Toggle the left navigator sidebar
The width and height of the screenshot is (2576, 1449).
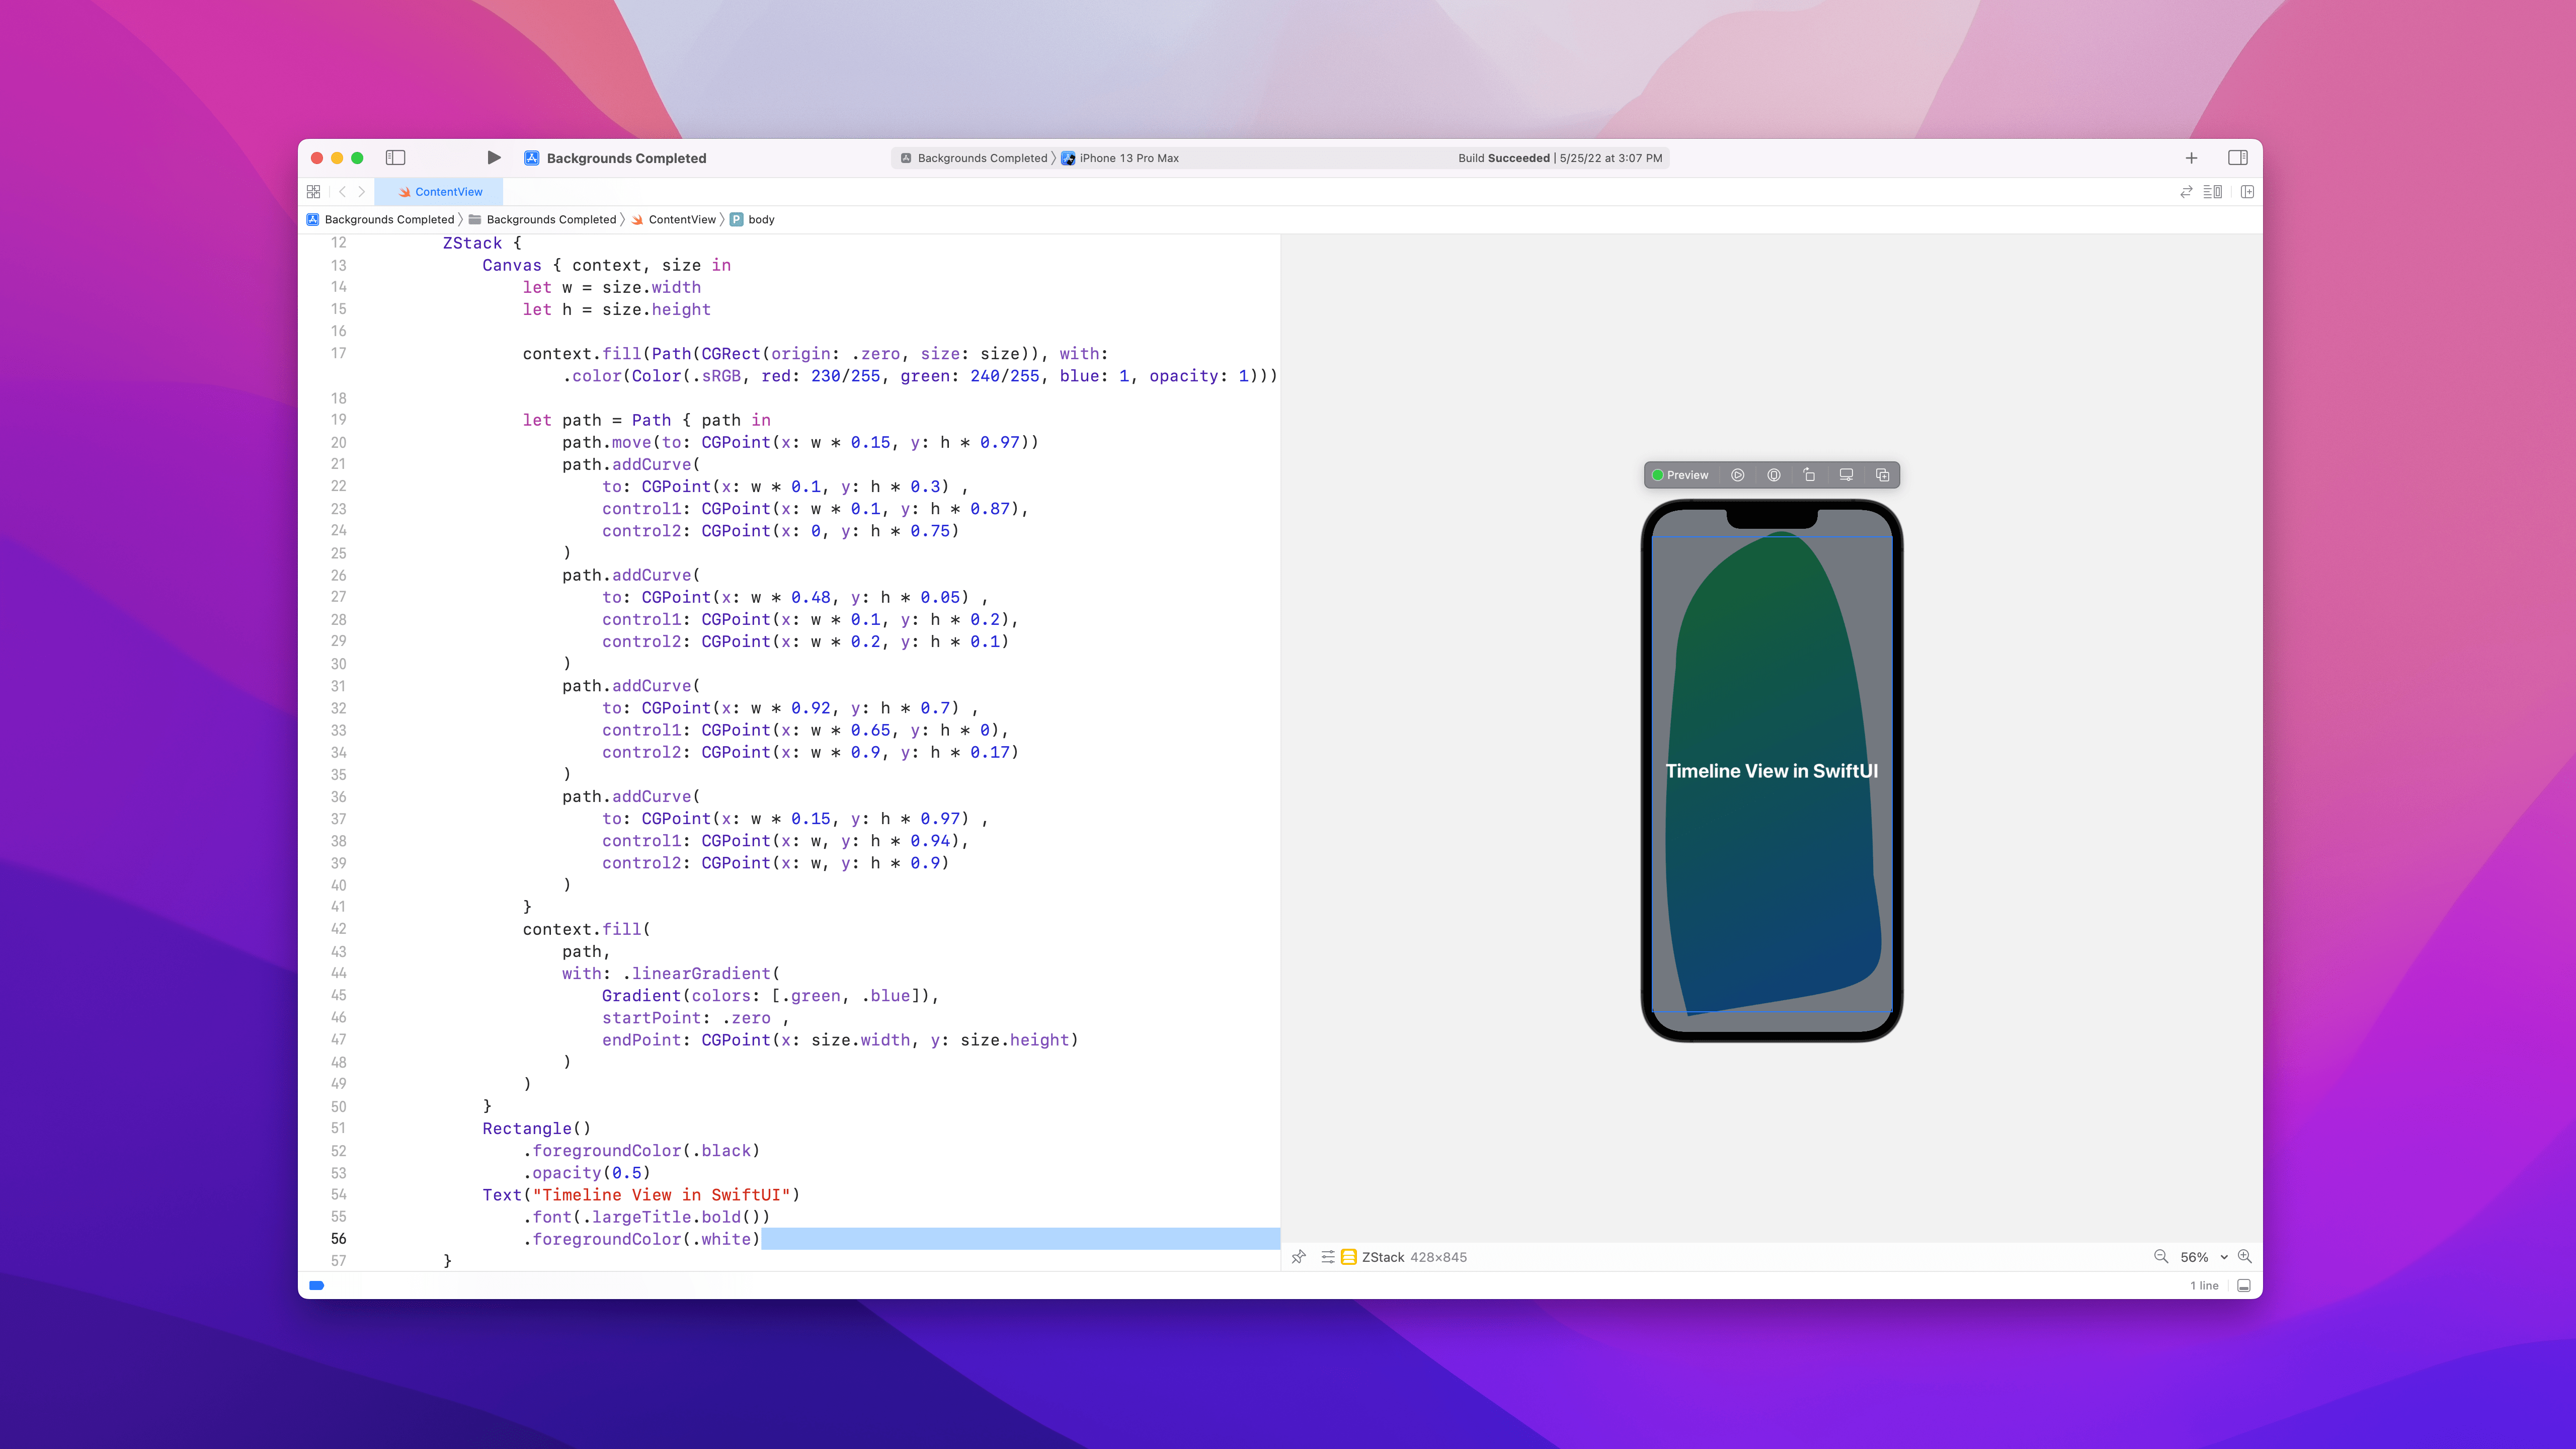tap(396, 158)
